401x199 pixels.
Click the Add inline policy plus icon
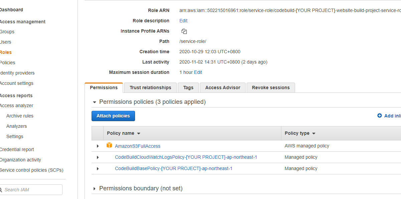[379, 115]
